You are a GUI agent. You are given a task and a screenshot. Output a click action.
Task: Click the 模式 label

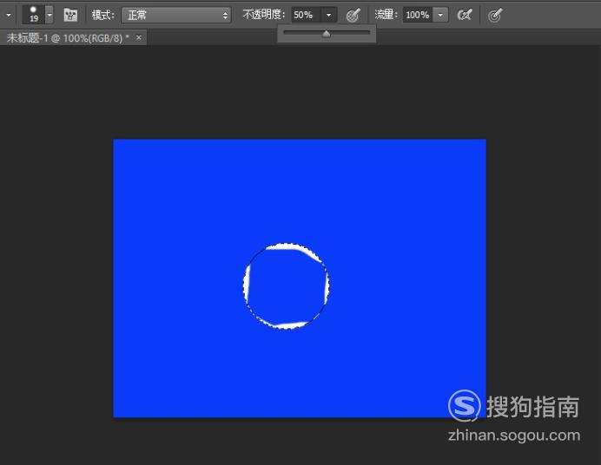tap(103, 15)
